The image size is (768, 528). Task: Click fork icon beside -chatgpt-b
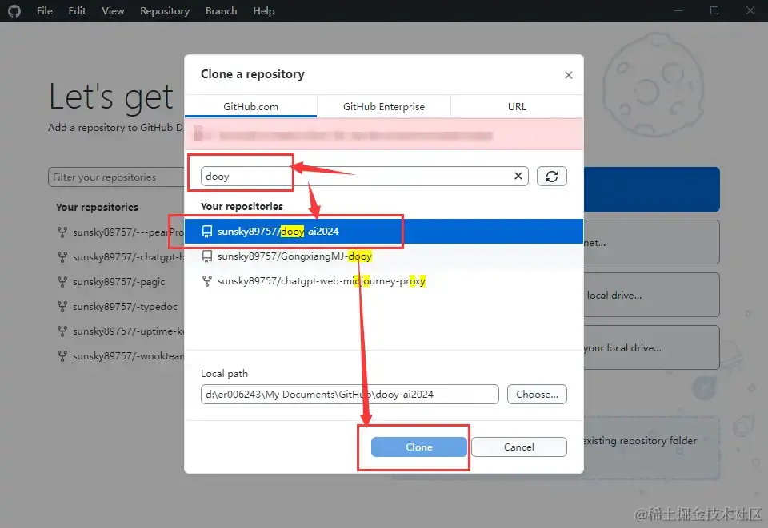pyautogui.click(x=62, y=256)
